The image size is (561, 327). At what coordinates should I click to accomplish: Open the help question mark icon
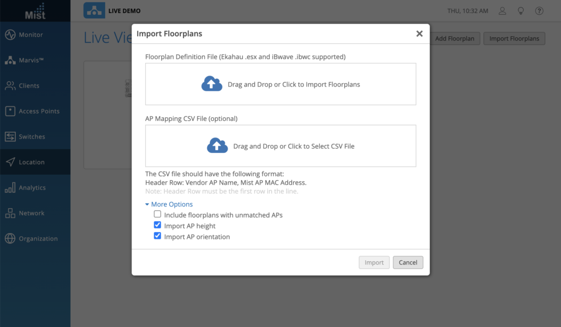click(x=539, y=11)
